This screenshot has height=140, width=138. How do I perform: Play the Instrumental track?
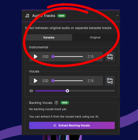point(36,56)
